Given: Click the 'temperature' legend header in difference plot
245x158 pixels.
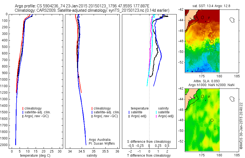Looking at the screenshot, I should point(140,108).
